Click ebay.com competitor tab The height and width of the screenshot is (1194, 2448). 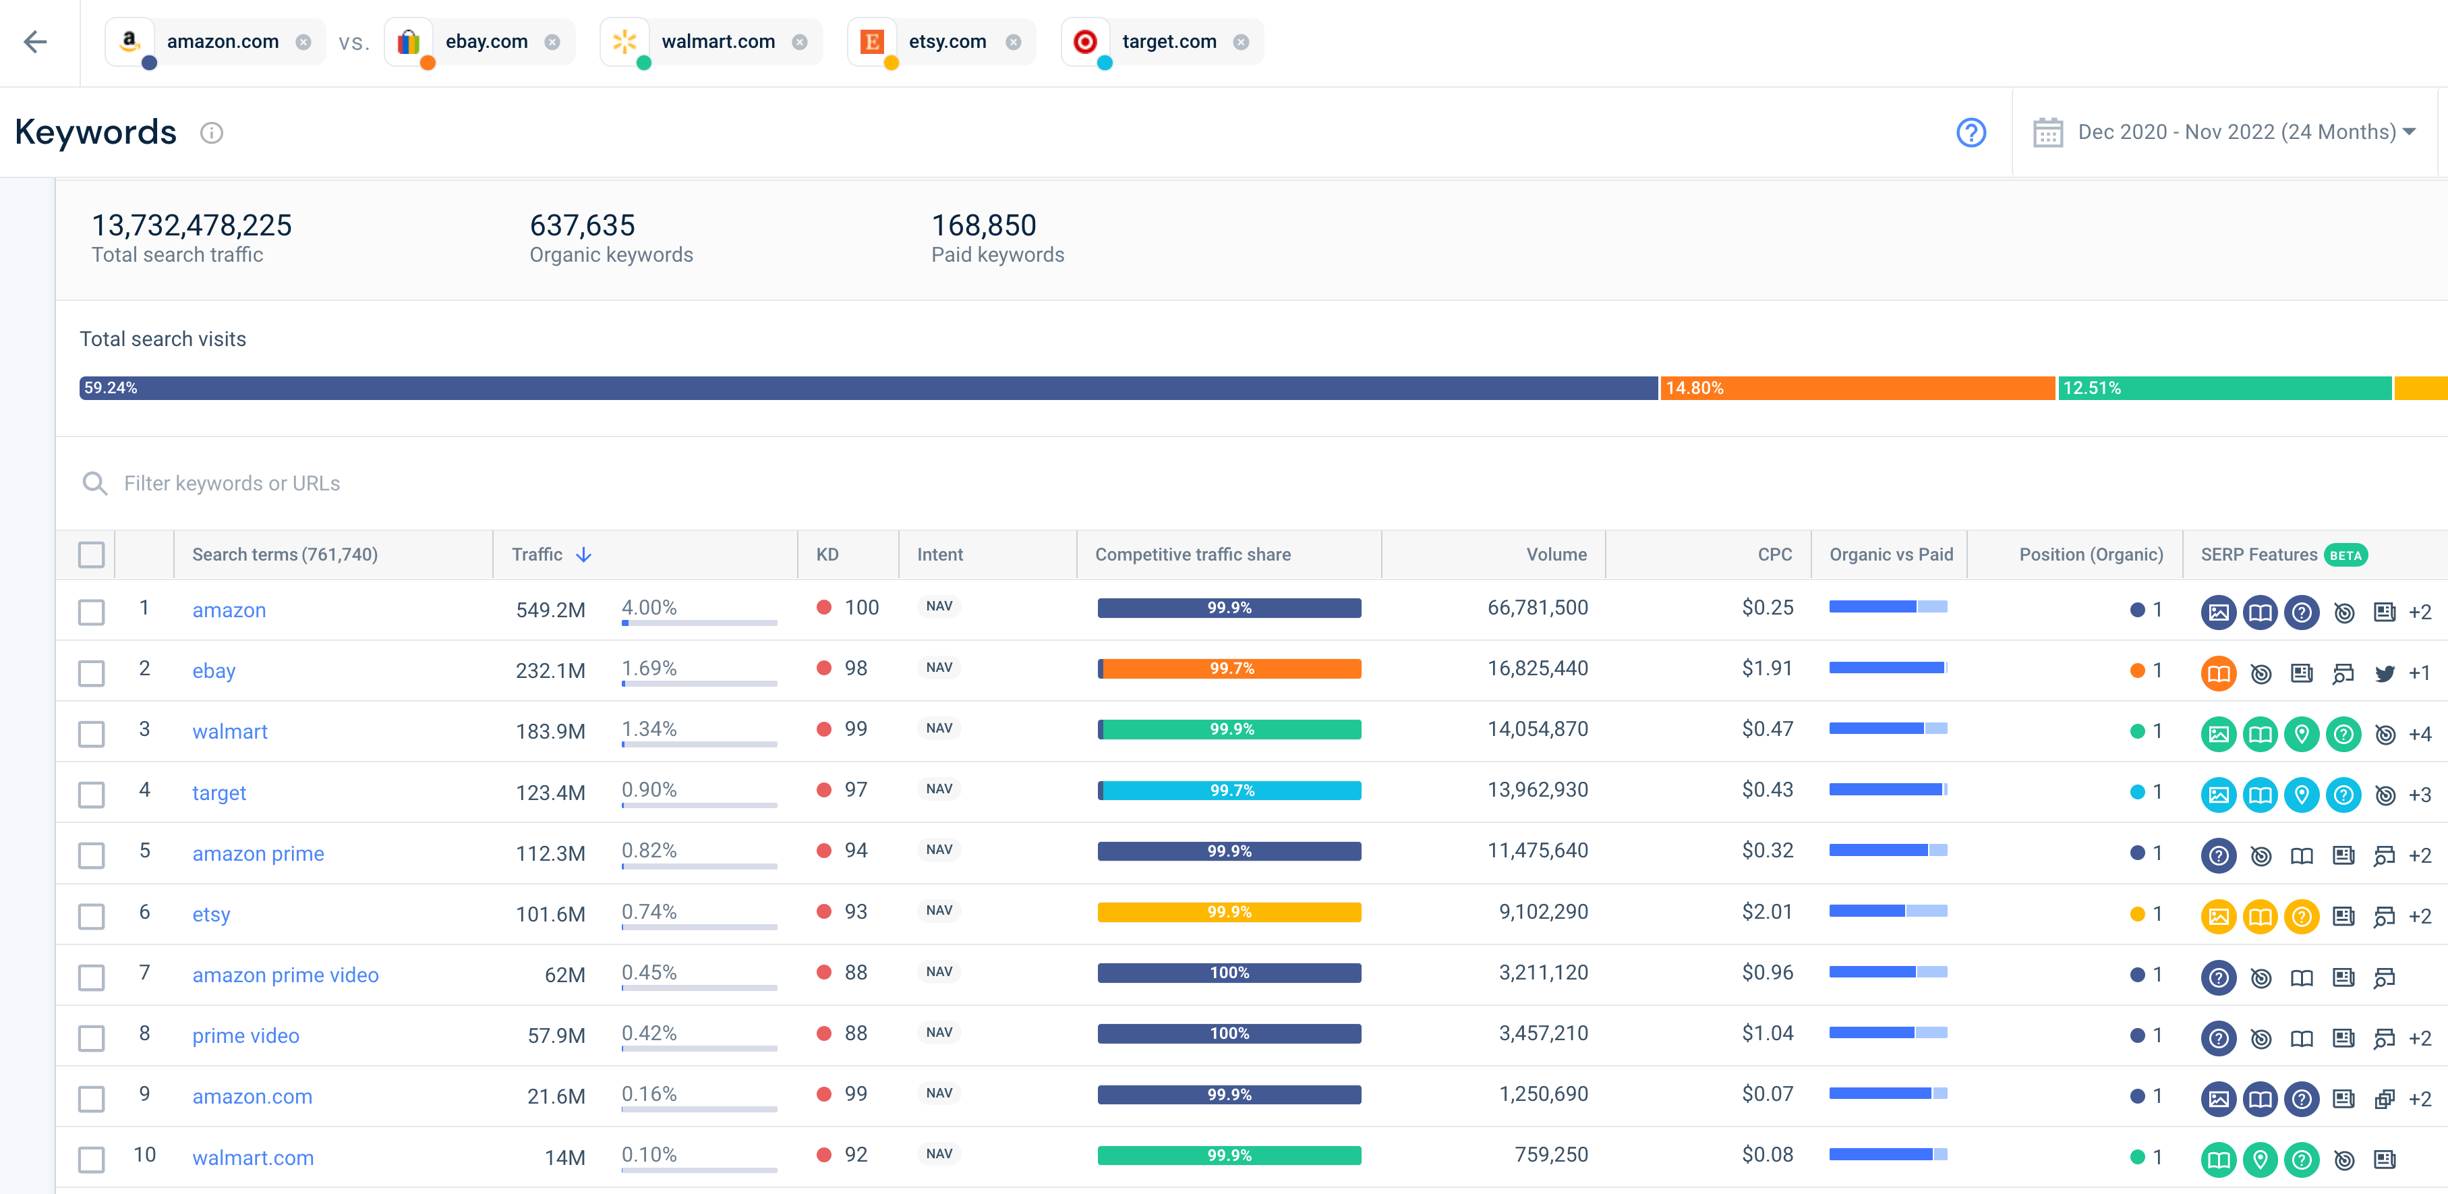(480, 42)
